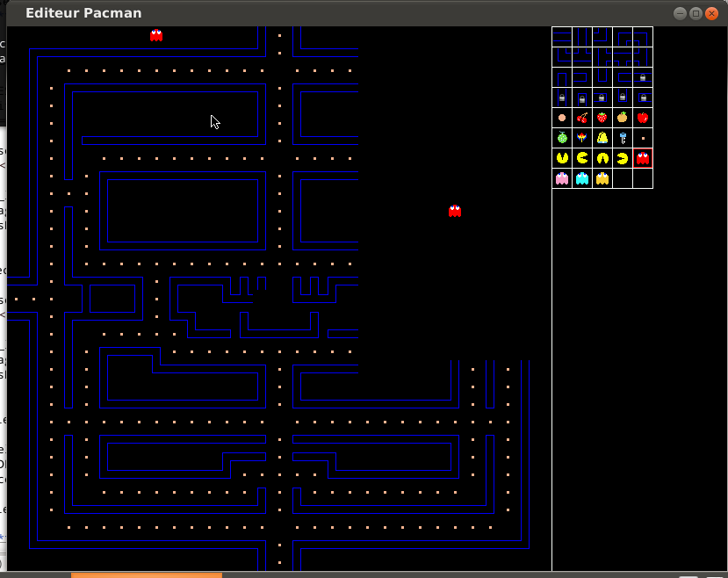Screen dimensions: 728x578
Task: Pick the T-junction wall tile opening downward
Action: point(623,57)
